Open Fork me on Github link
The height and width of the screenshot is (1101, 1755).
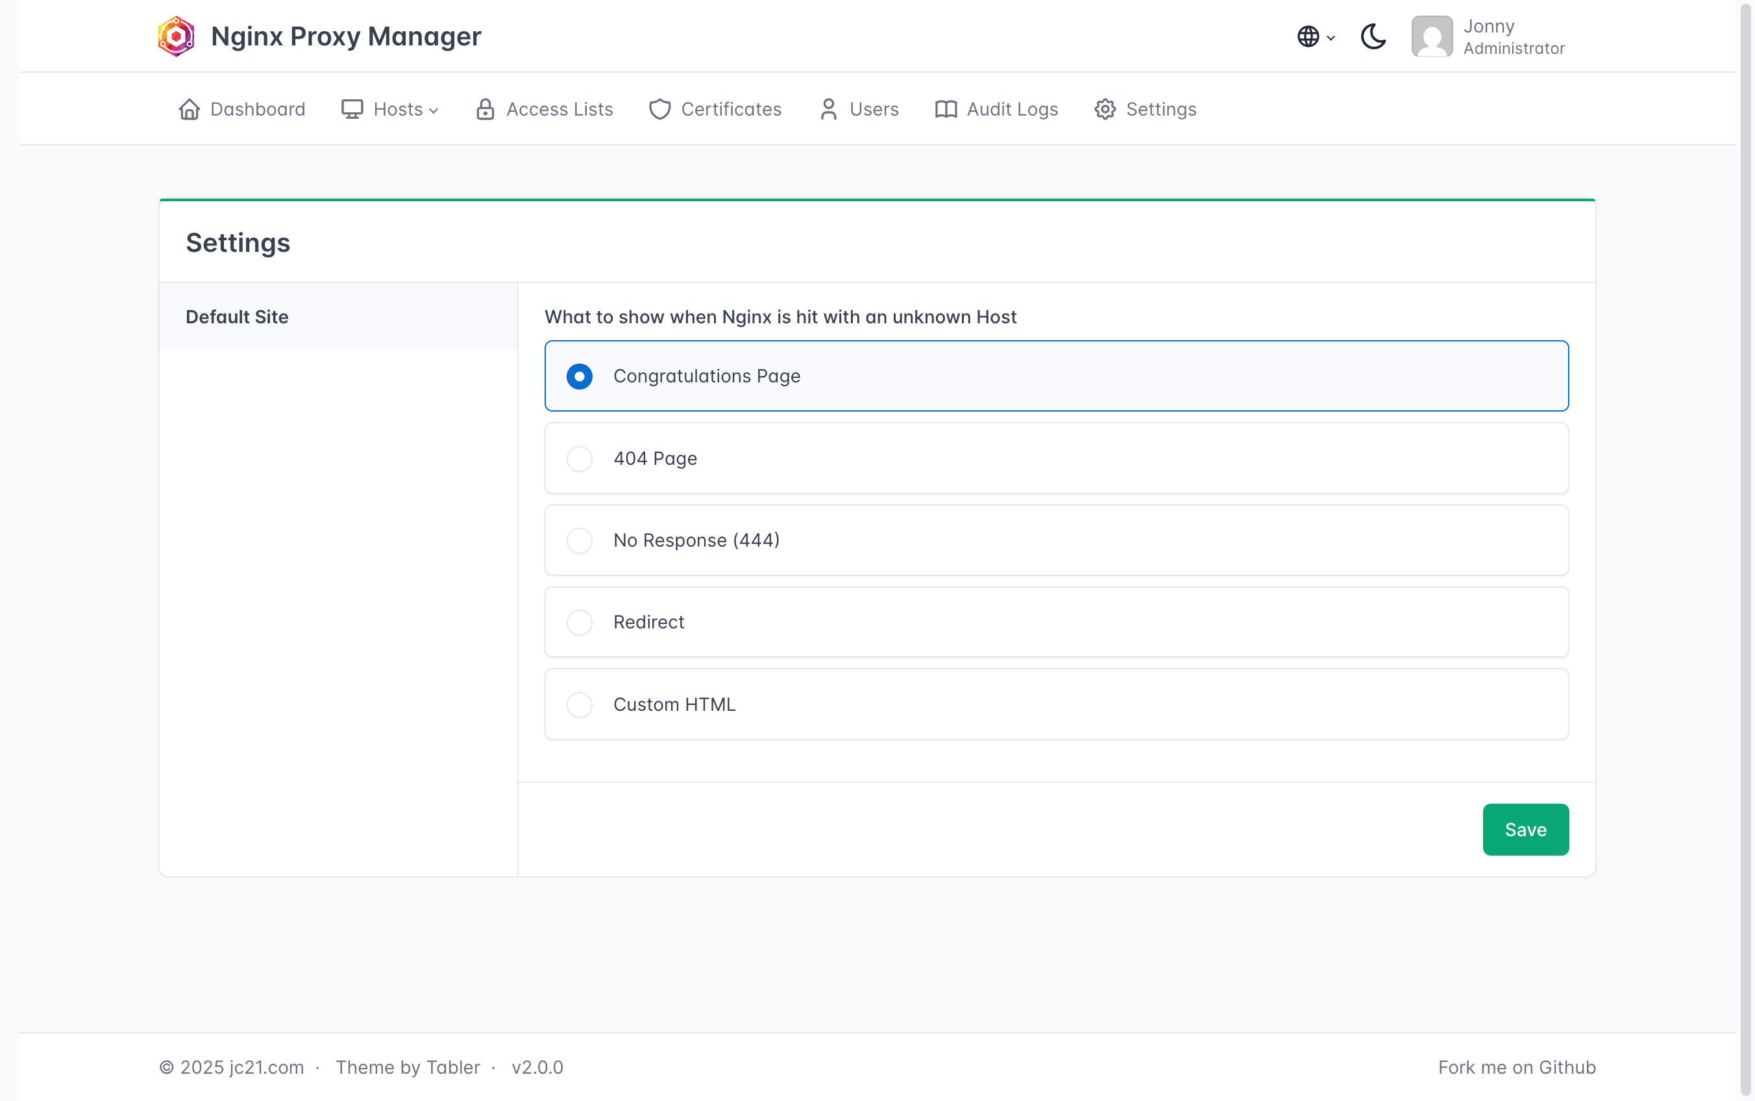coord(1516,1067)
